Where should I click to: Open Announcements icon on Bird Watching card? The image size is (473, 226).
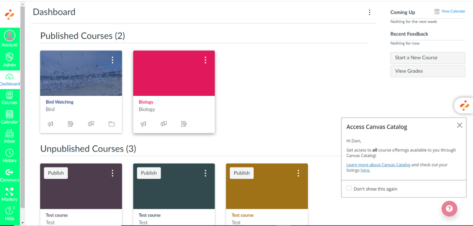(51, 124)
